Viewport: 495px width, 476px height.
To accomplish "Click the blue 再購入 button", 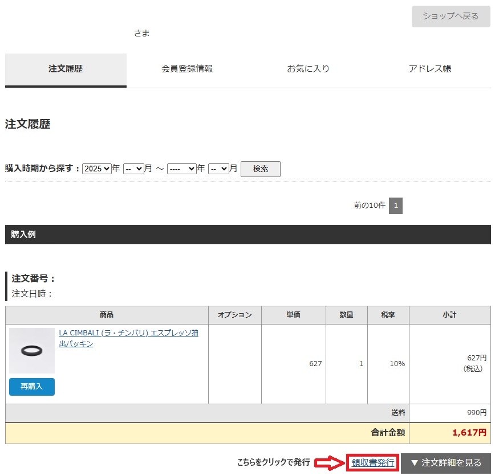I will click(32, 387).
